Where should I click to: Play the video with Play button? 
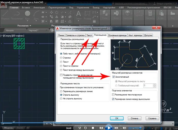(x=109, y=128)
